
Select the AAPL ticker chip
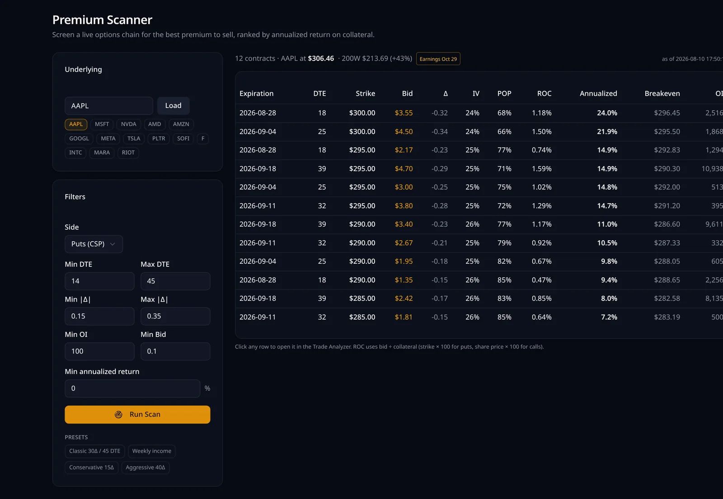[76, 124]
